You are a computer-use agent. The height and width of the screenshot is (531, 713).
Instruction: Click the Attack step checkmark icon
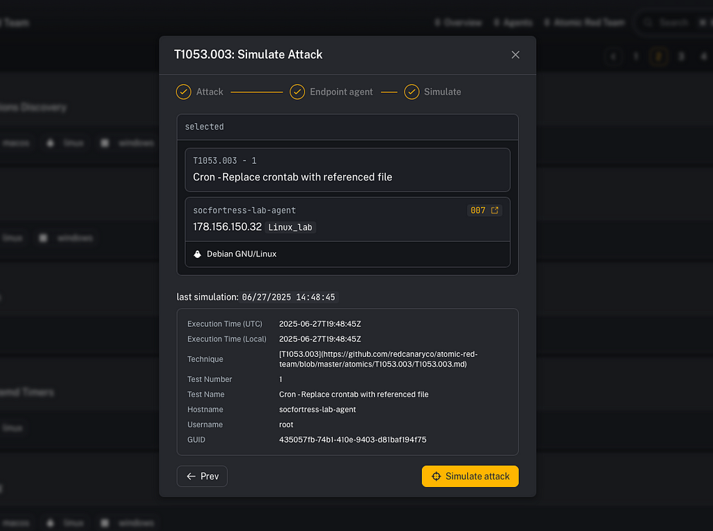[x=184, y=92]
